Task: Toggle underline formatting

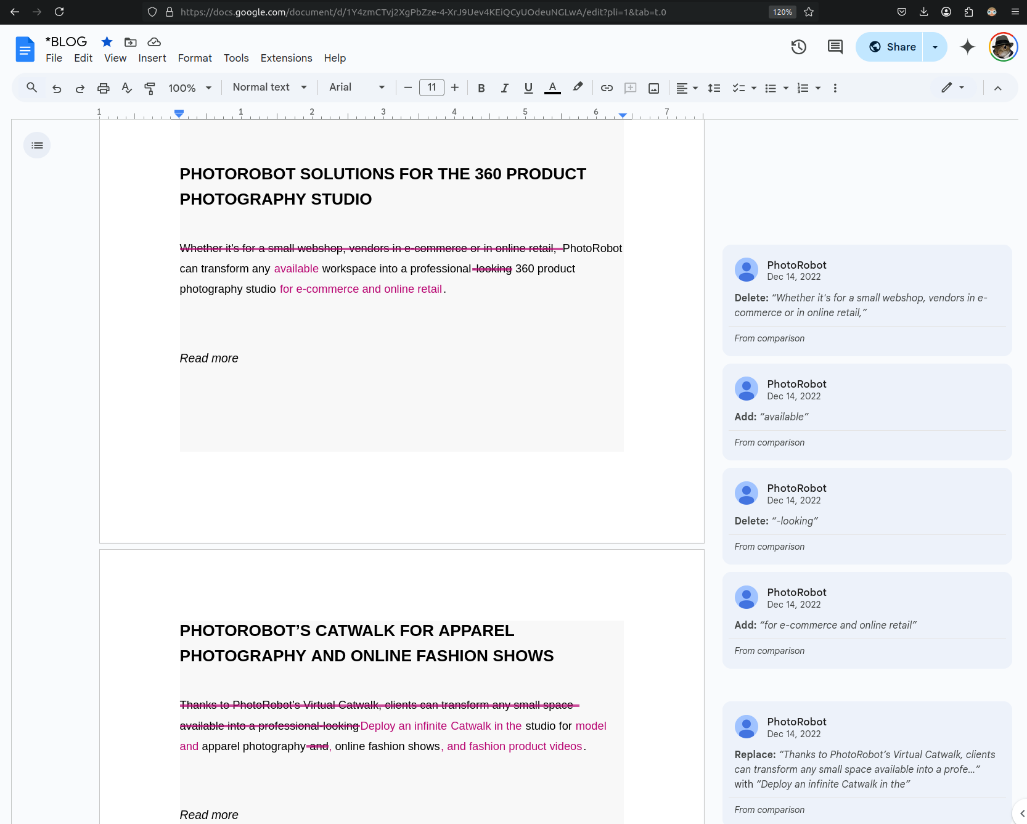Action: [x=528, y=88]
